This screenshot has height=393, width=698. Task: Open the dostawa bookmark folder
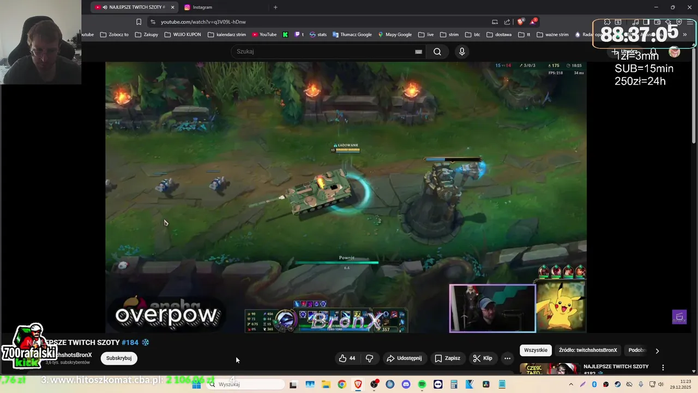pos(499,34)
